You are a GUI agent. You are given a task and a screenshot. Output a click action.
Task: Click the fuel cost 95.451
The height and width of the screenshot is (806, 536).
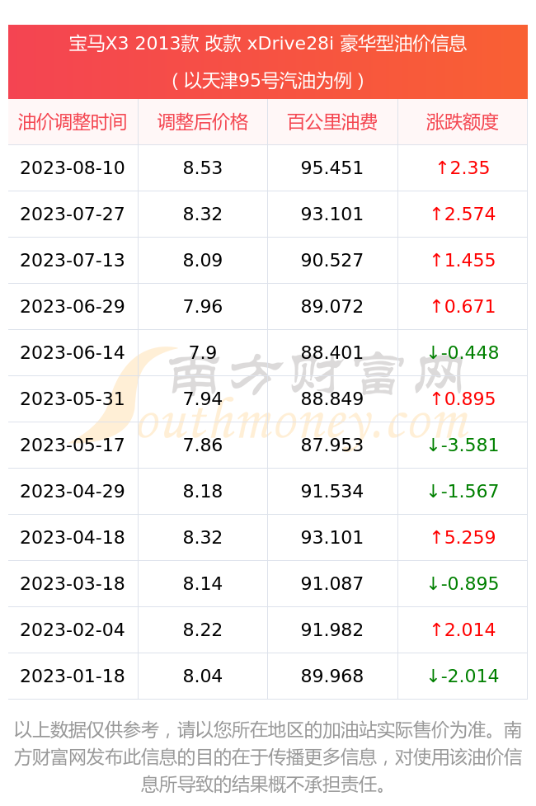click(332, 168)
